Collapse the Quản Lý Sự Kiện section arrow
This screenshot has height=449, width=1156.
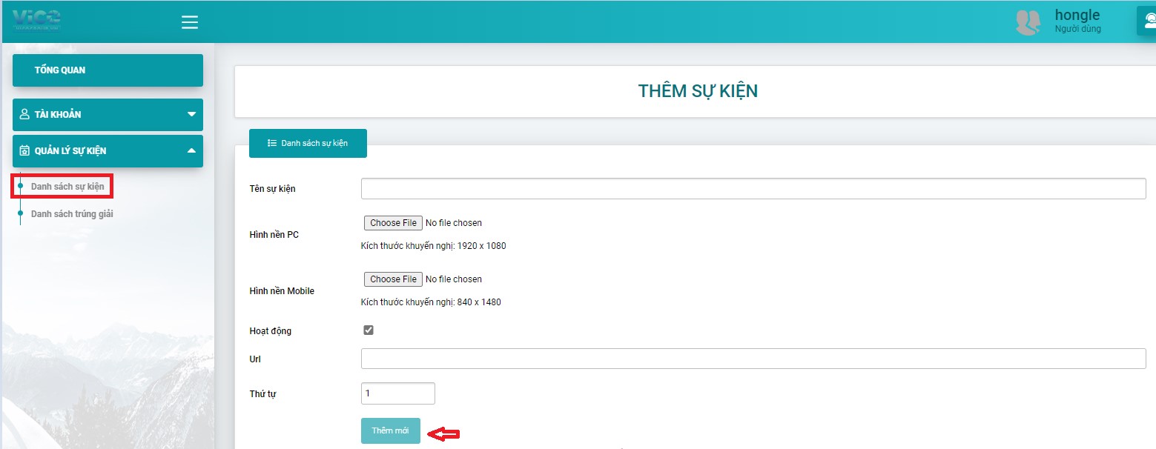point(191,150)
